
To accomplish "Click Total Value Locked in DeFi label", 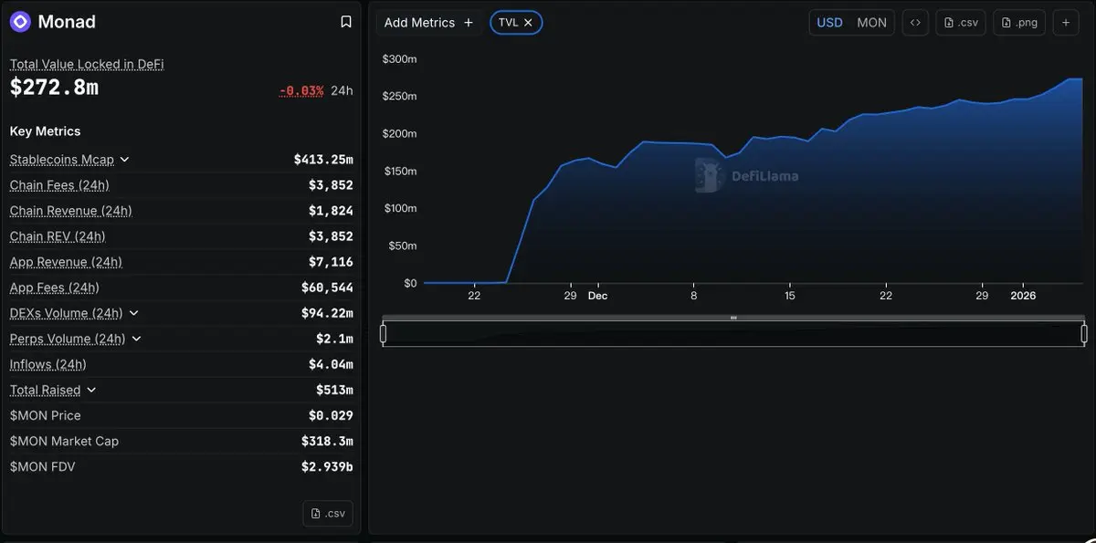I will coord(87,65).
